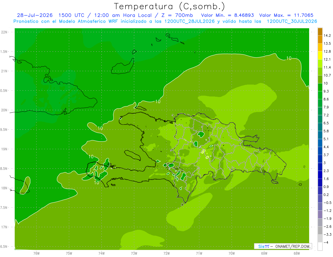Click the "9.3" colorbar label
The image size is (333, 257).
[327, 91]
